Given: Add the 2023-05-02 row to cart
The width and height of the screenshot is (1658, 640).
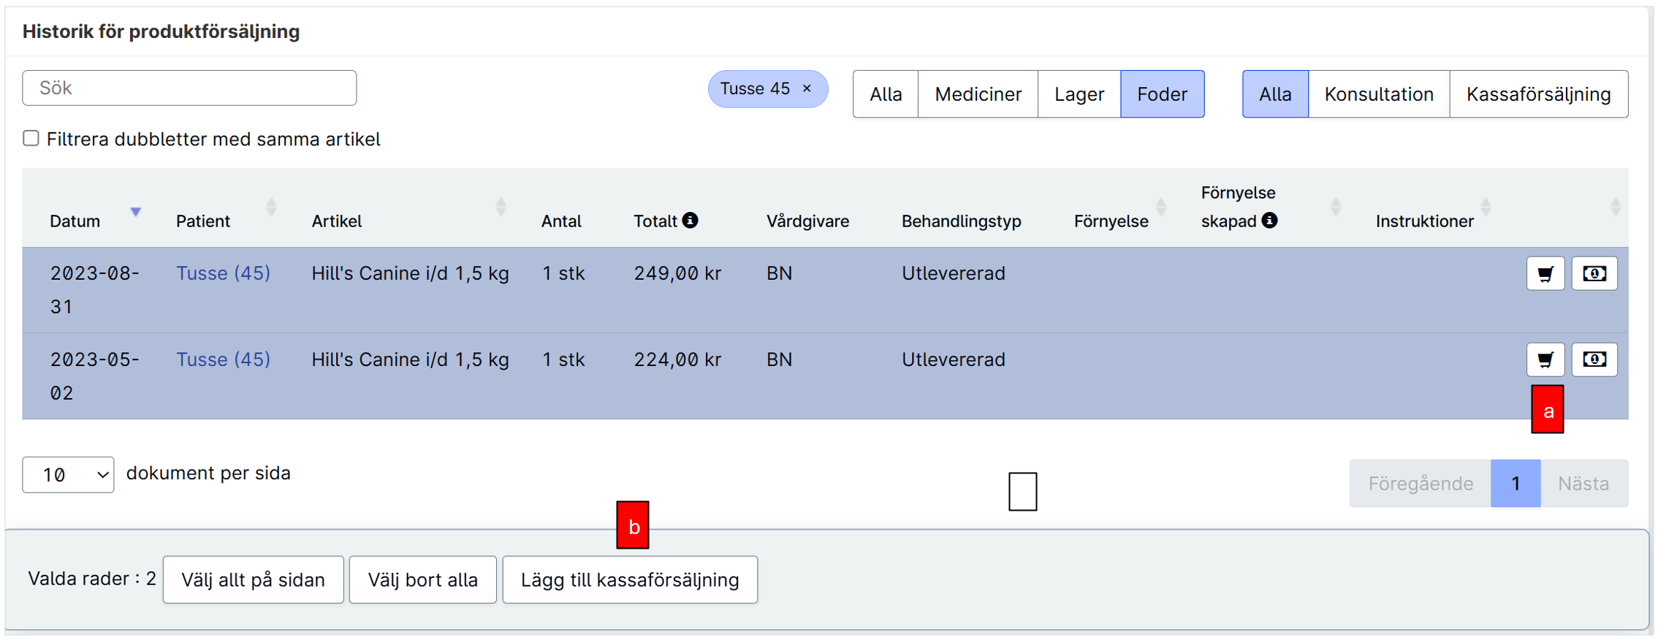Looking at the screenshot, I should point(1545,359).
